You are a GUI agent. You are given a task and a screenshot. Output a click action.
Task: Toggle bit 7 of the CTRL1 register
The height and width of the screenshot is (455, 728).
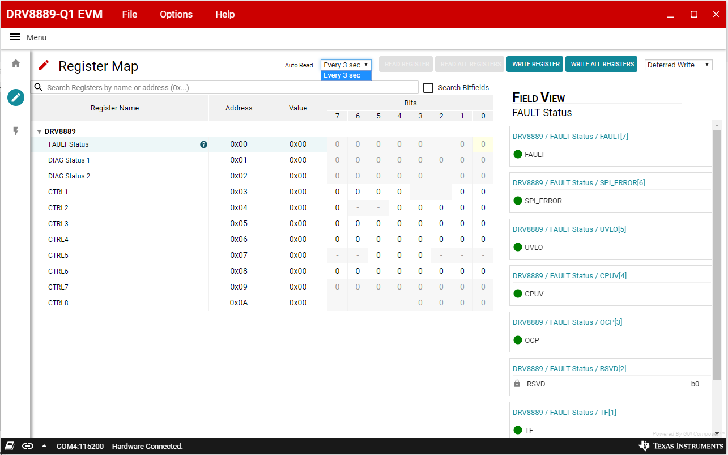337,192
